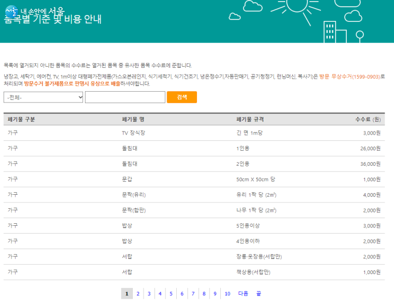Click the 폐기물 규격 column header
This screenshot has width=394, height=303.
[x=250, y=119]
